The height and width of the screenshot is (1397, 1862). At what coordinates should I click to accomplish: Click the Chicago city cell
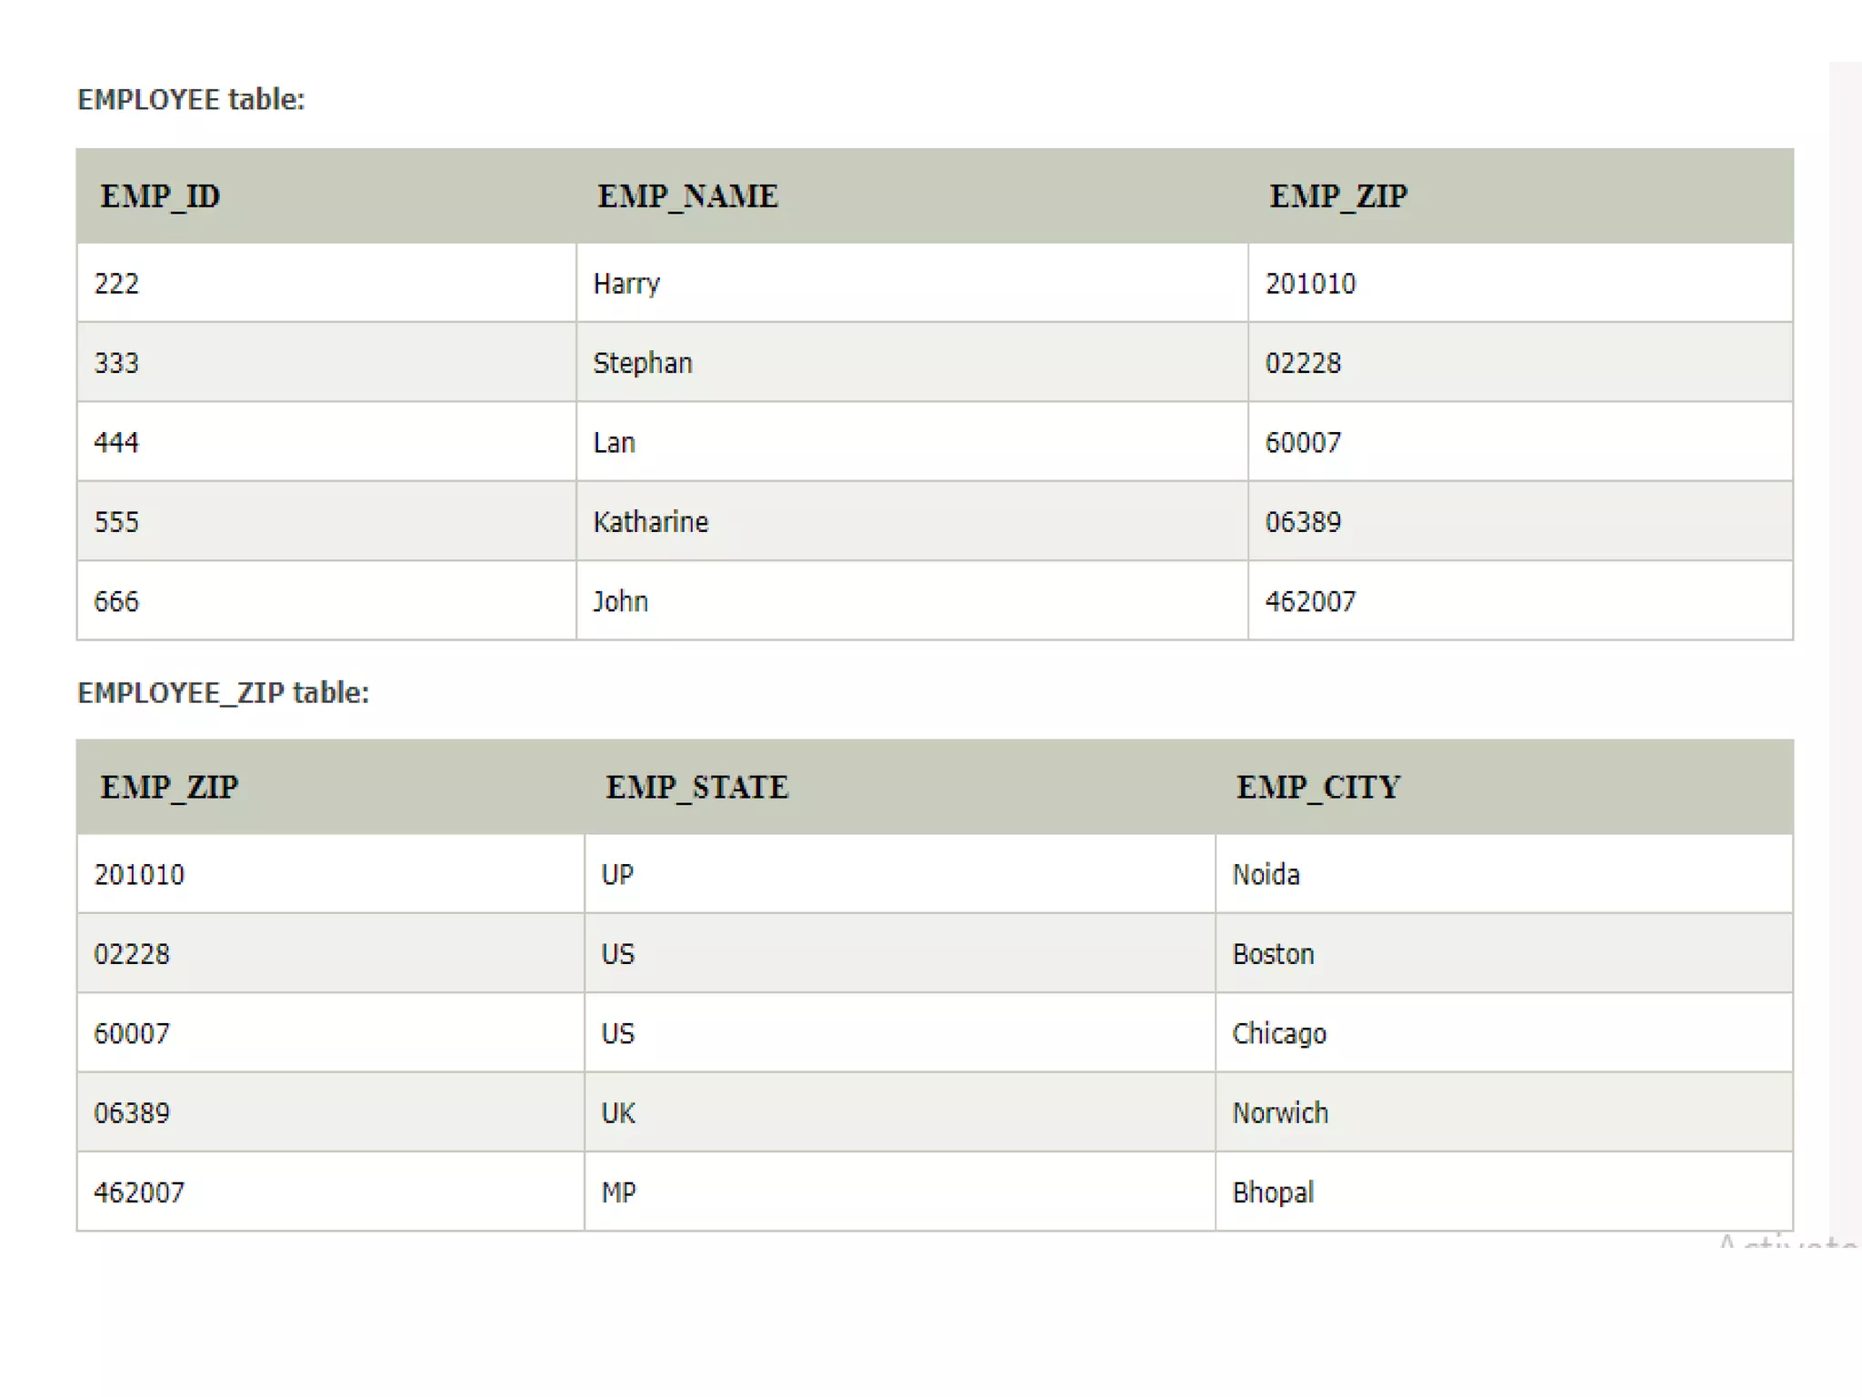coord(1278,1034)
